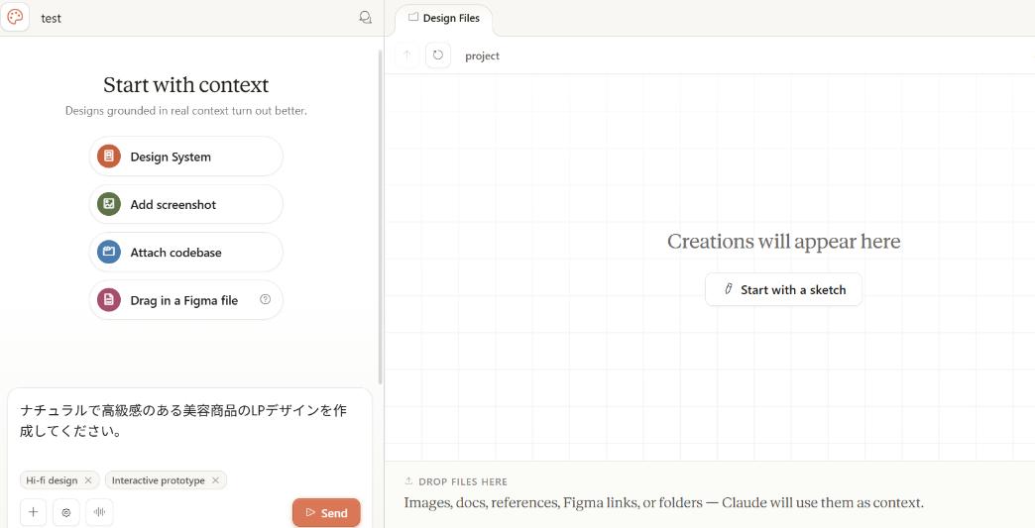Viewport: 1035px width, 528px height.
Task: Choose Drag in a Figma file option
Action: click(186, 300)
